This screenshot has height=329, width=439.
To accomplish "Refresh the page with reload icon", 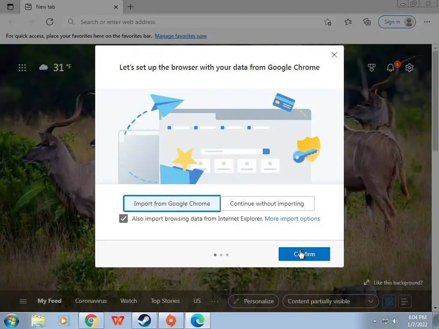I will pos(50,22).
